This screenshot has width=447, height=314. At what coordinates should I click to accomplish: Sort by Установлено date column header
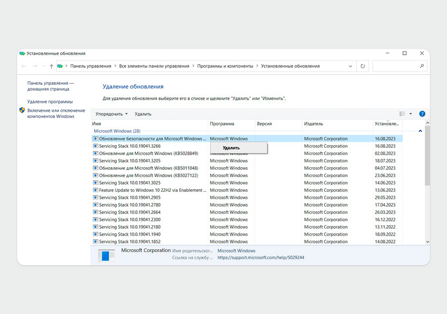click(388, 123)
